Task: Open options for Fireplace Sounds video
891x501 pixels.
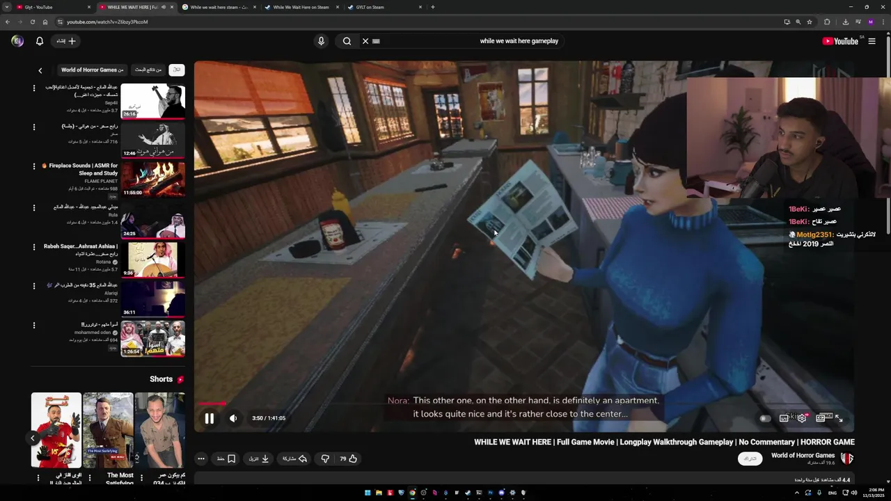Action: click(x=33, y=166)
